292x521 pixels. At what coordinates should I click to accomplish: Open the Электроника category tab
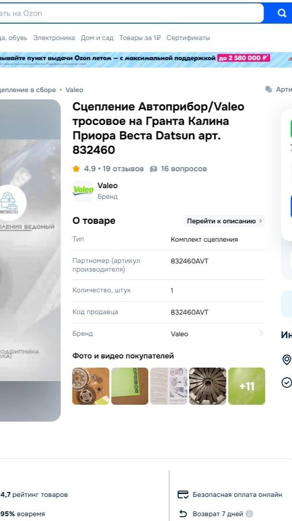pyautogui.click(x=54, y=38)
